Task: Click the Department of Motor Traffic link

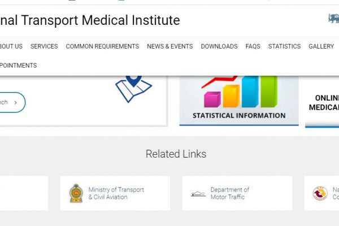Action: point(230,193)
